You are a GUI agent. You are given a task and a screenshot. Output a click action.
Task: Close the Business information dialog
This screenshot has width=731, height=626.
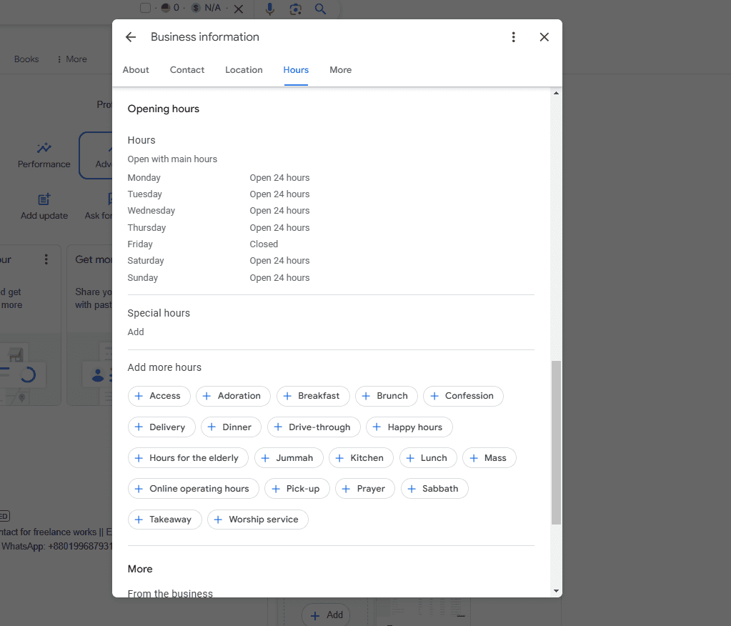(544, 37)
